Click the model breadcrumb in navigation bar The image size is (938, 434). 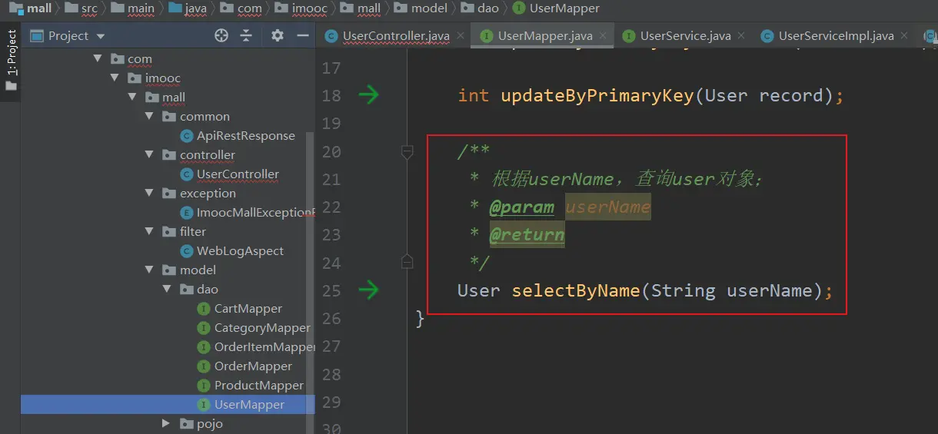tap(428, 8)
